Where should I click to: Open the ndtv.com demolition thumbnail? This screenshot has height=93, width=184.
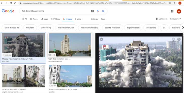point(23,45)
